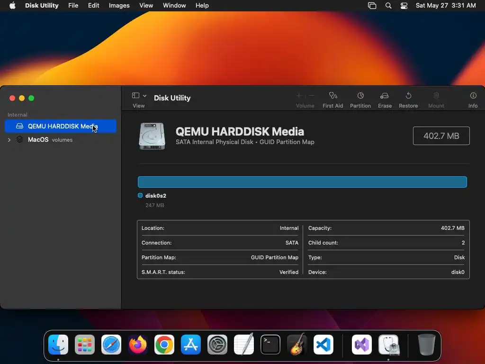Open the Edit menu

93,6
